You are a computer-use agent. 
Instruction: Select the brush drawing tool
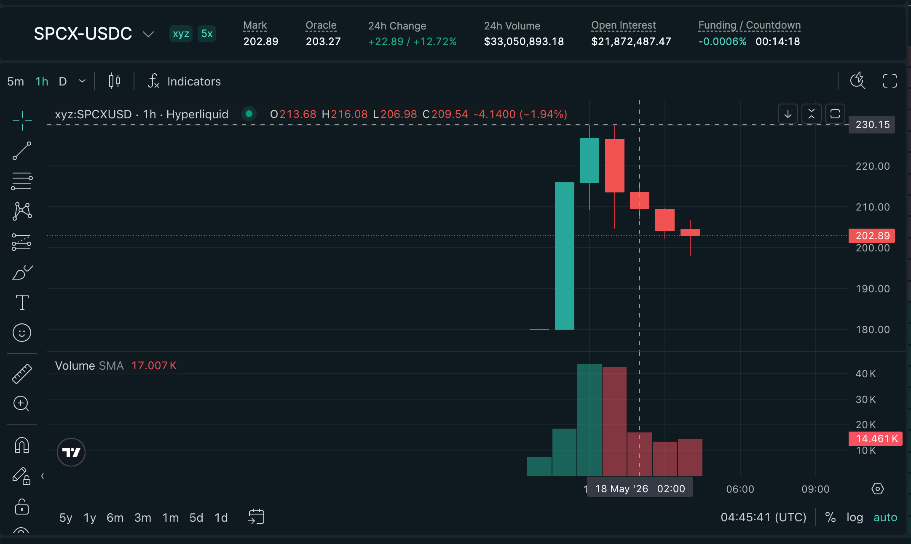pyautogui.click(x=22, y=272)
